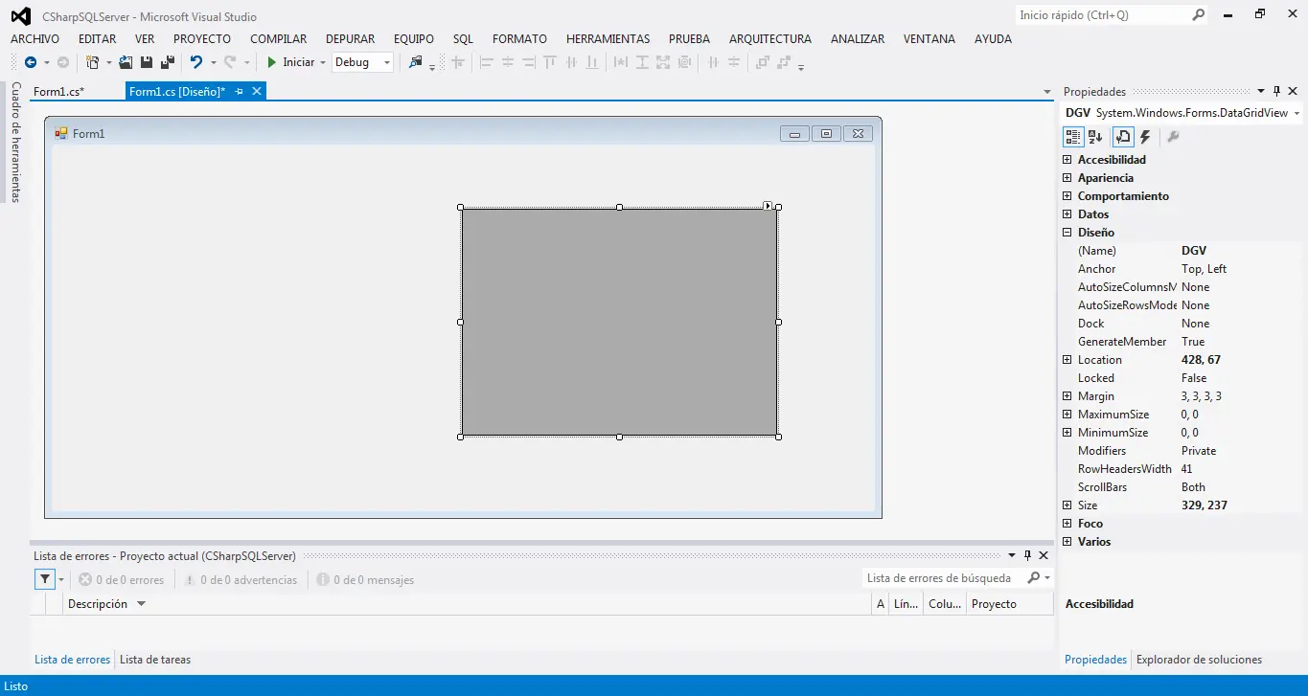The height and width of the screenshot is (696, 1308).
Task: Open the DGV object selector dropdown
Action: point(1297,113)
